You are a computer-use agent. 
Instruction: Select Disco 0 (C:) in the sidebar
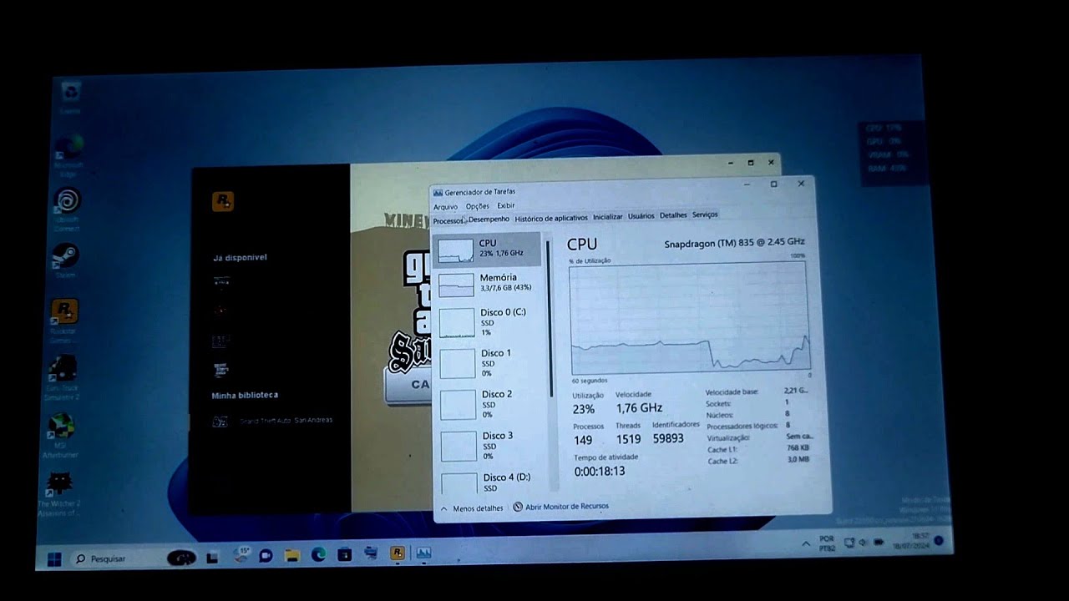point(489,322)
